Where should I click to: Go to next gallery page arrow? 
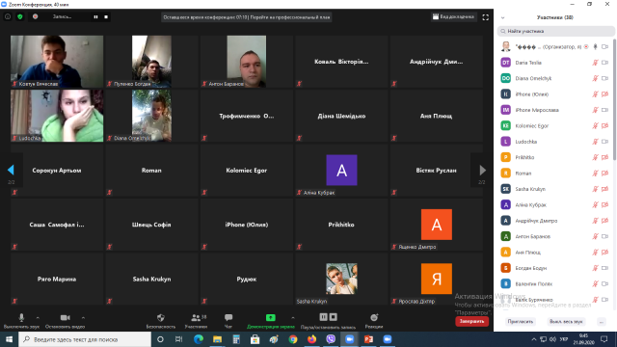point(482,170)
